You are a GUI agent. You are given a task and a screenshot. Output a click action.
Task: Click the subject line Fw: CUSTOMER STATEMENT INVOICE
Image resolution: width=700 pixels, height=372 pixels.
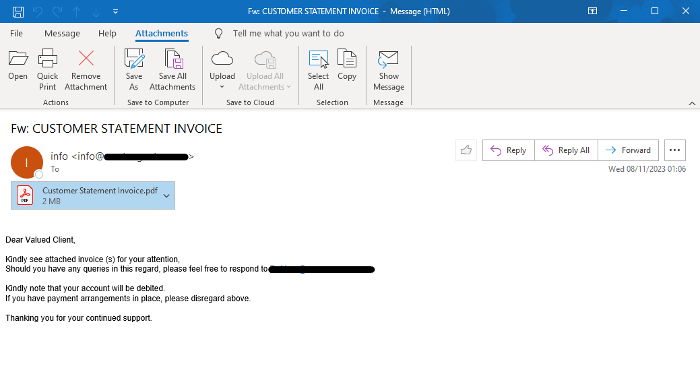(117, 129)
